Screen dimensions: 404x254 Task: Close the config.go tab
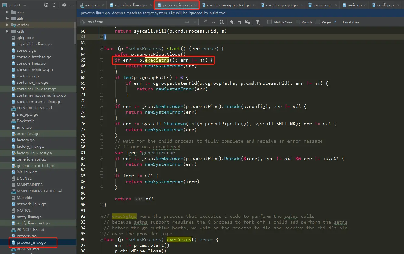click(x=398, y=5)
